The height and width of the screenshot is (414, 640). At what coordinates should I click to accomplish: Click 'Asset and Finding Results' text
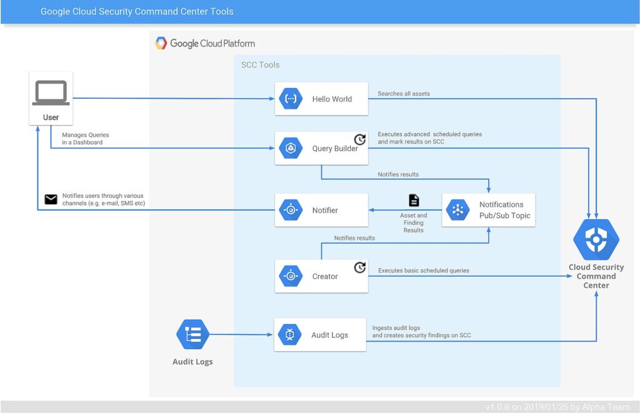414,223
